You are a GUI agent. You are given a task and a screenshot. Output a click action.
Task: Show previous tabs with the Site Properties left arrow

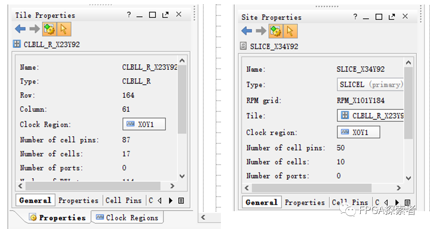(386, 203)
